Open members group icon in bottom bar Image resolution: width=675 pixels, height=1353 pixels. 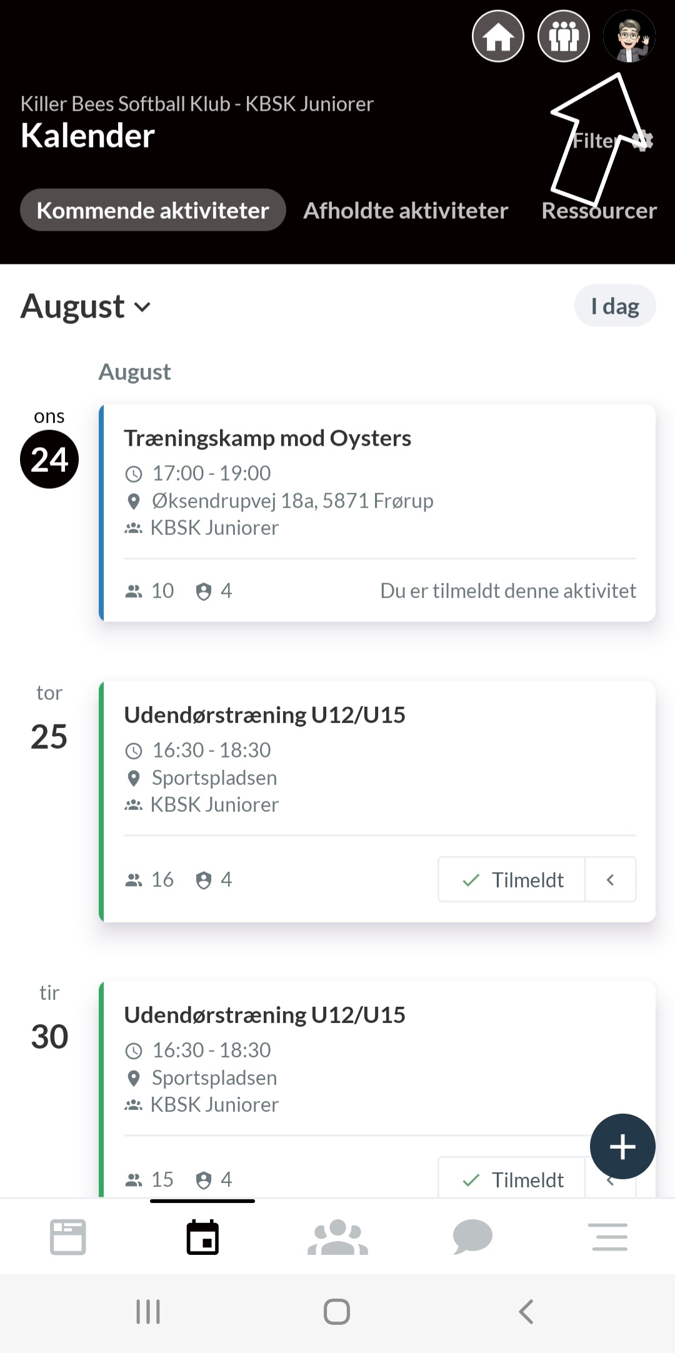coord(337,1237)
